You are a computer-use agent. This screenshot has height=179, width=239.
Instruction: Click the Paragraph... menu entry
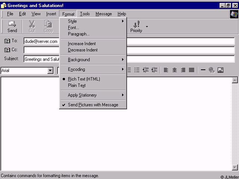pyautogui.click(x=78, y=34)
